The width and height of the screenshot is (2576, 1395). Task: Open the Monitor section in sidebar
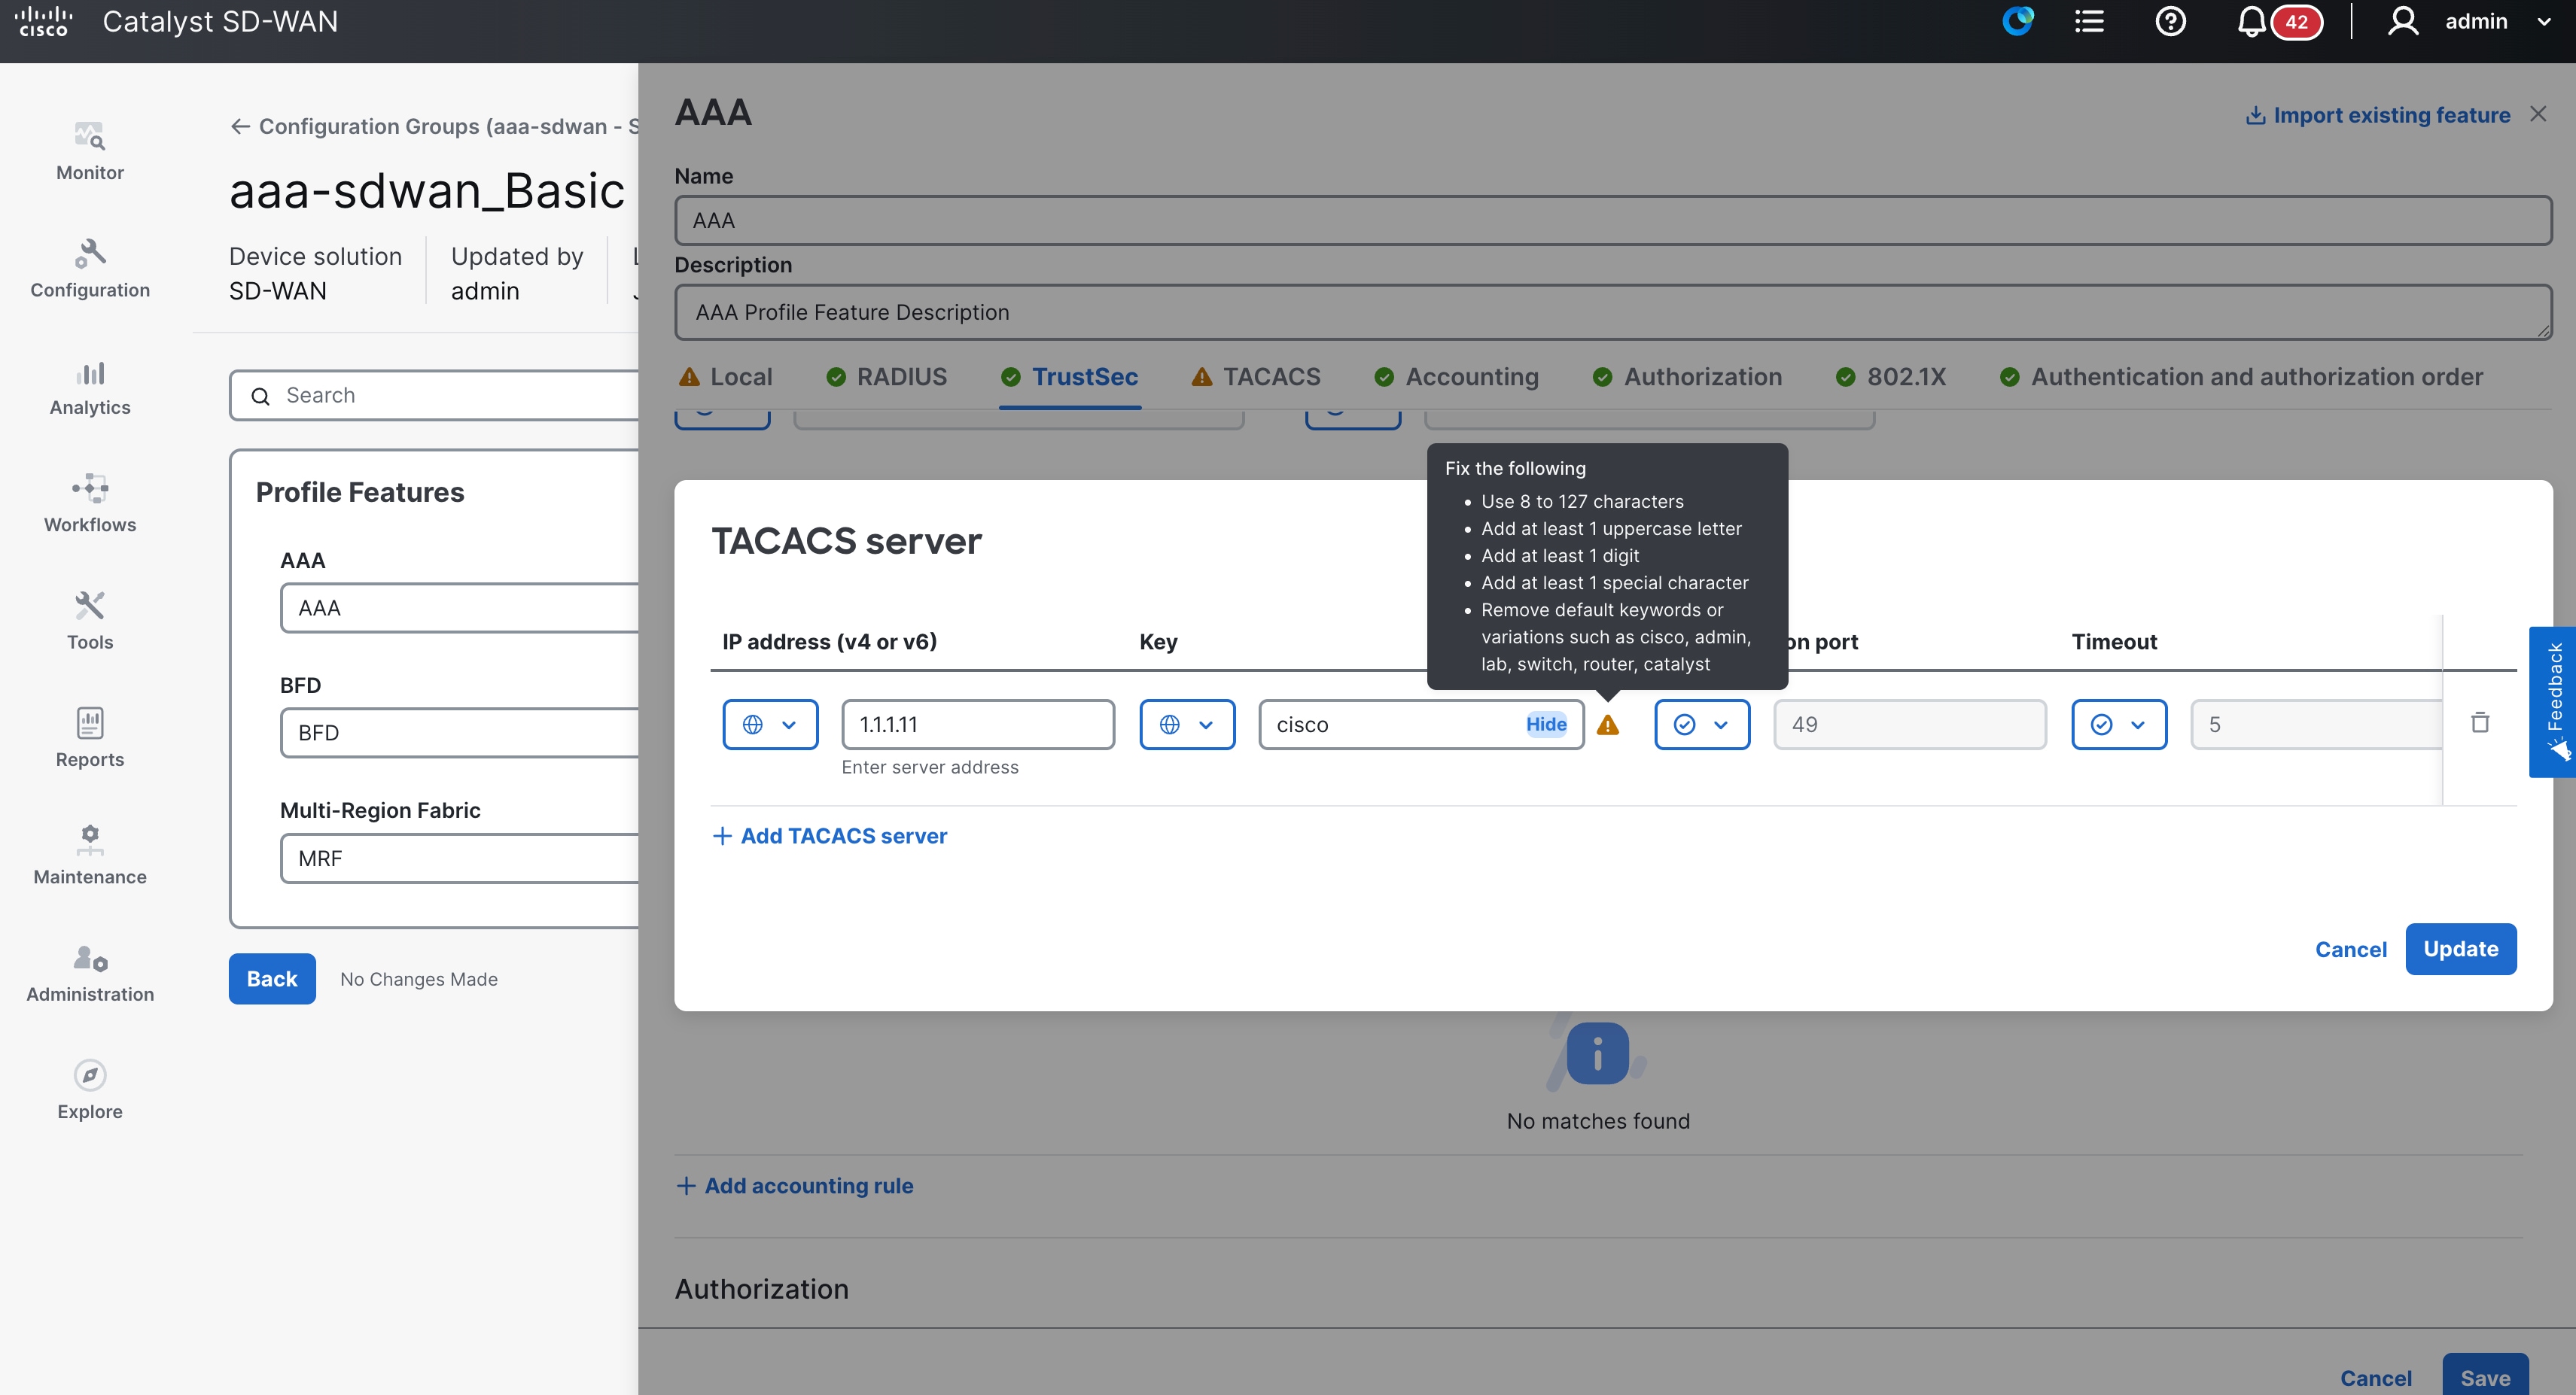click(90, 152)
